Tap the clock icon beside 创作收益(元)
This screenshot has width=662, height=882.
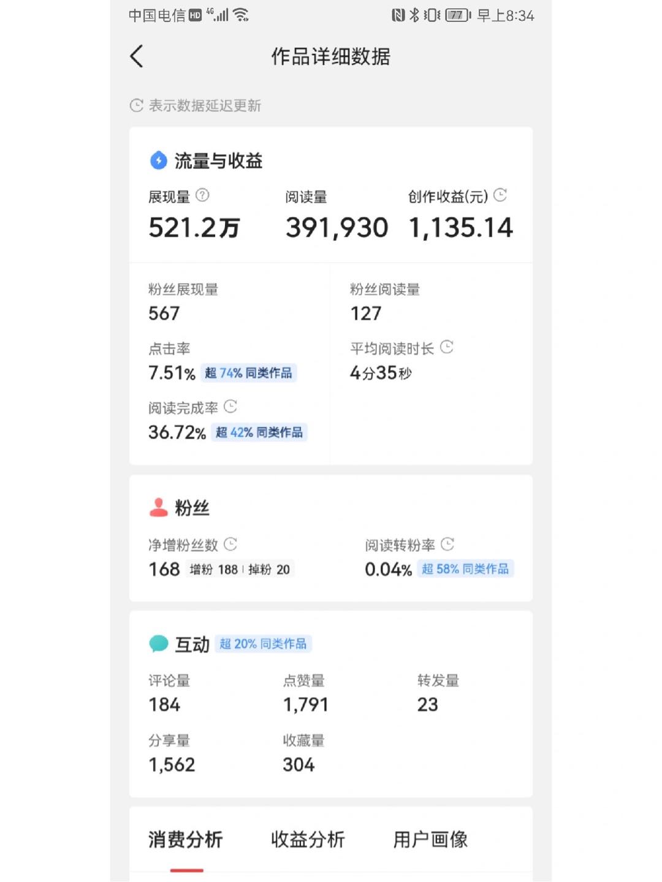[x=500, y=195]
